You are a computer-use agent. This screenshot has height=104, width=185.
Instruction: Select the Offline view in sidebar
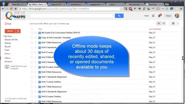pos(8,58)
